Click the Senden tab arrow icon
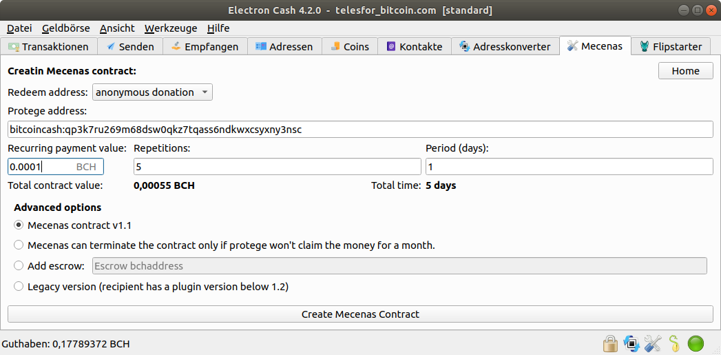This screenshot has width=721, height=355. (111, 46)
